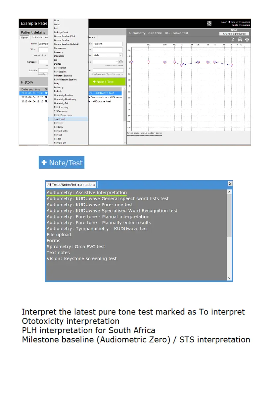
Task: Select the highlighted To interpret option
Action: pyautogui.click(x=68, y=119)
